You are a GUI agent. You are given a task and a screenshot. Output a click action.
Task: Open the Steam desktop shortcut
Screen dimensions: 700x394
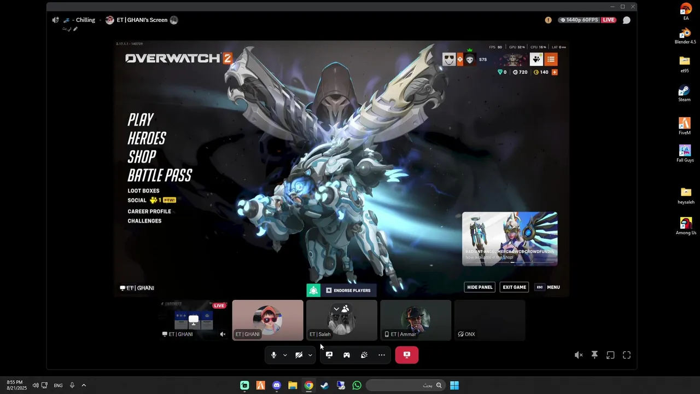click(685, 94)
